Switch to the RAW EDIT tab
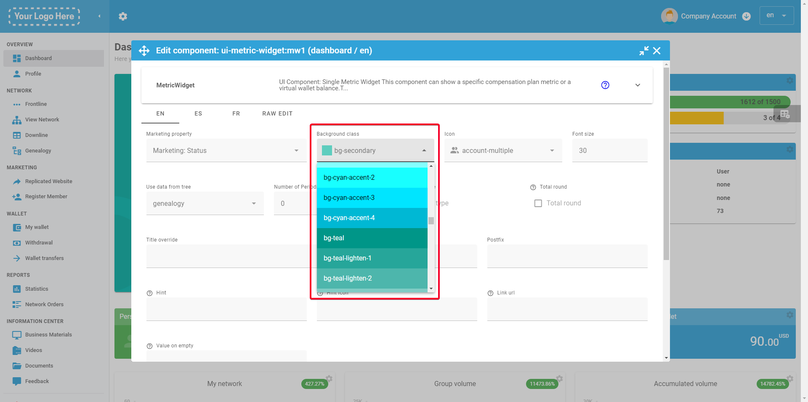 pyautogui.click(x=277, y=114)
